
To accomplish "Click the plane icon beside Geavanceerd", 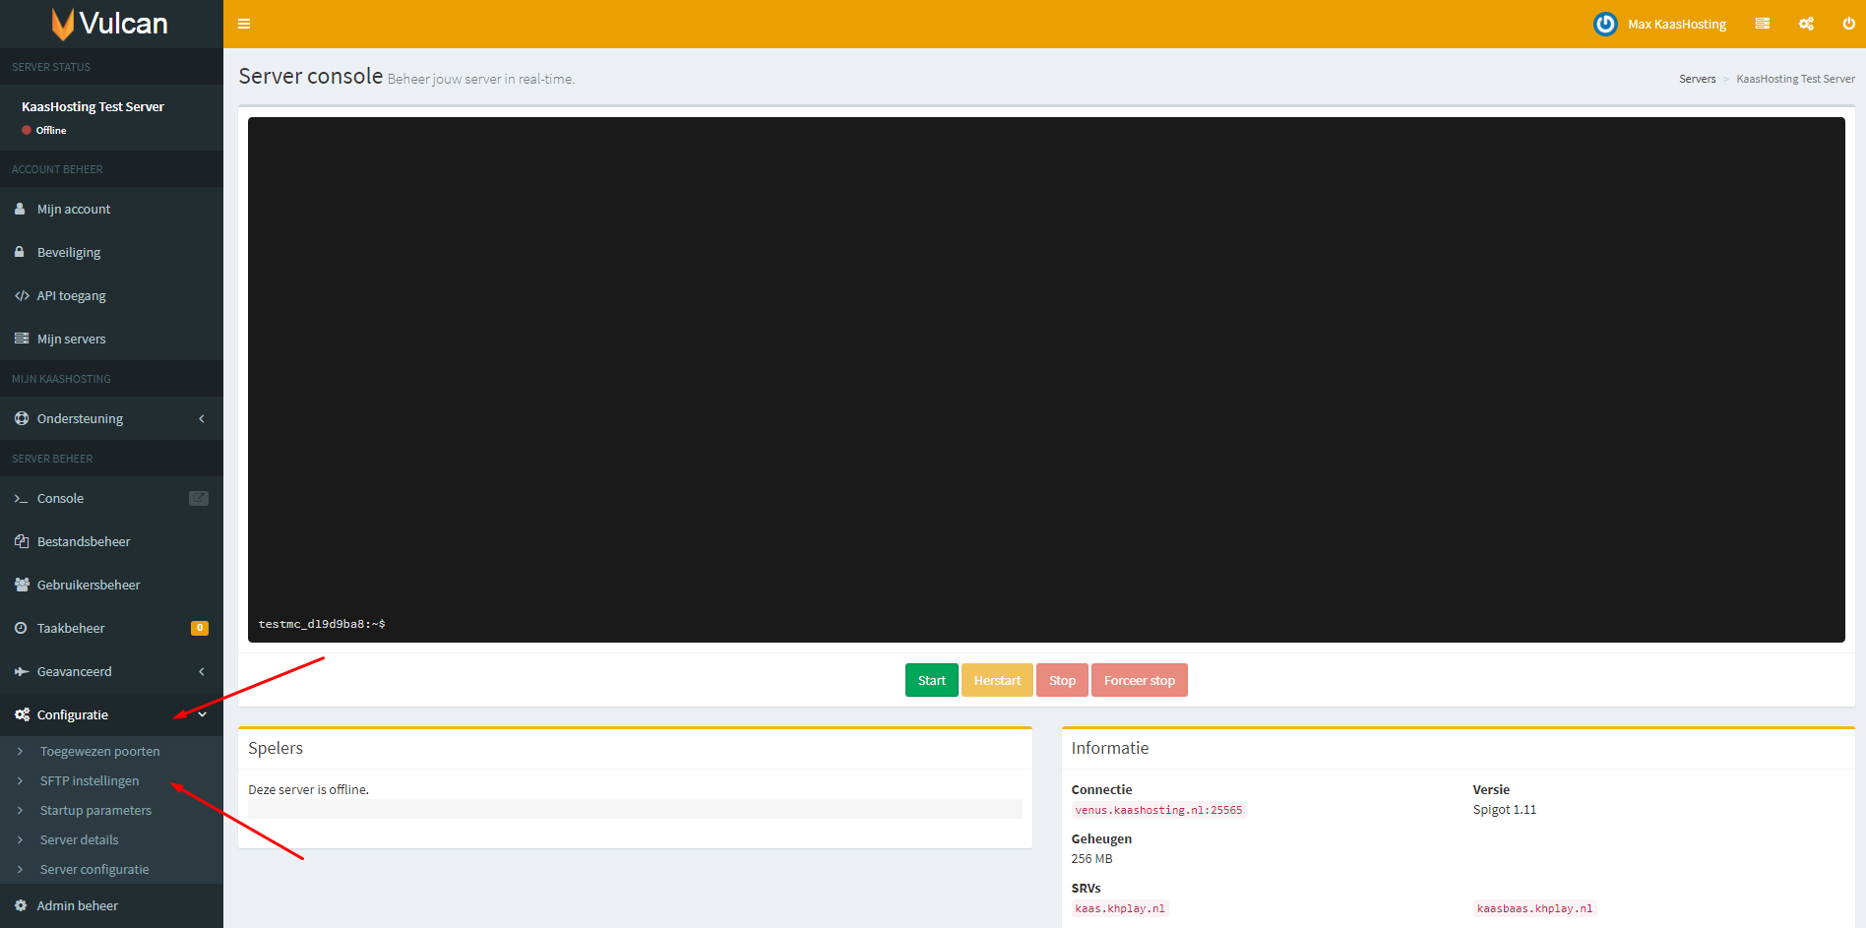I will [22, 671].
